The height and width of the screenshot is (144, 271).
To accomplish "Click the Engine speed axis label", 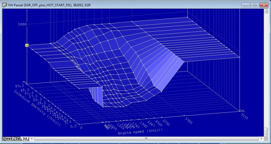I will point(140,131).
